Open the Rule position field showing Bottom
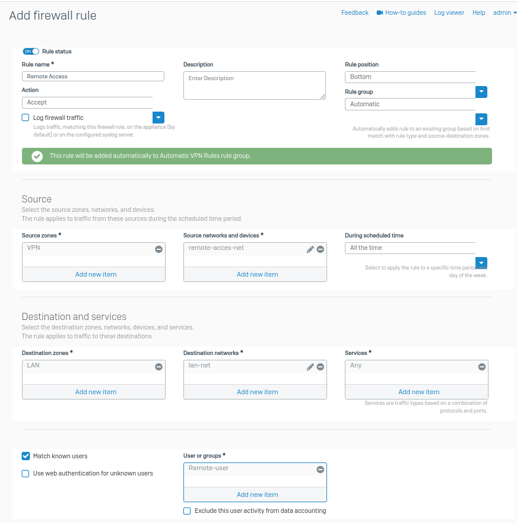The height and width of the screenshot is (523, 517). coord(410,77)
